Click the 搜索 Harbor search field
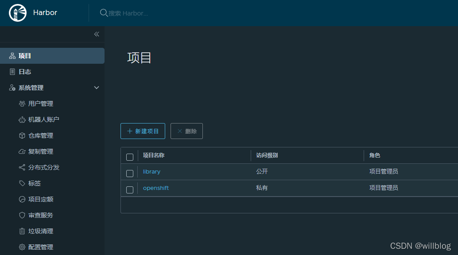 point(128,13)
